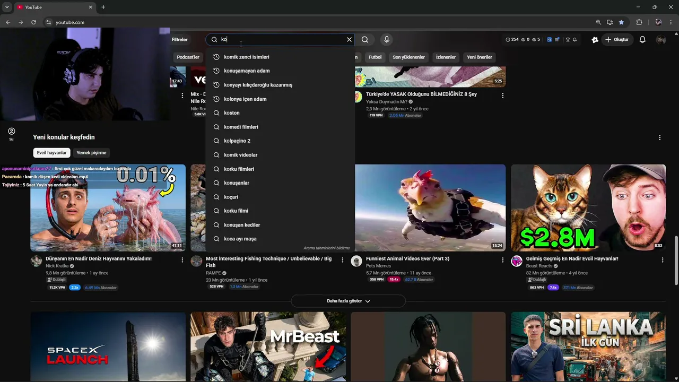Choose suggestion 'konyayı kılıçdaroğlu kazanmış'
This screenshot has width=679, height=382.
pyautogui.click(x=280, y=85)
